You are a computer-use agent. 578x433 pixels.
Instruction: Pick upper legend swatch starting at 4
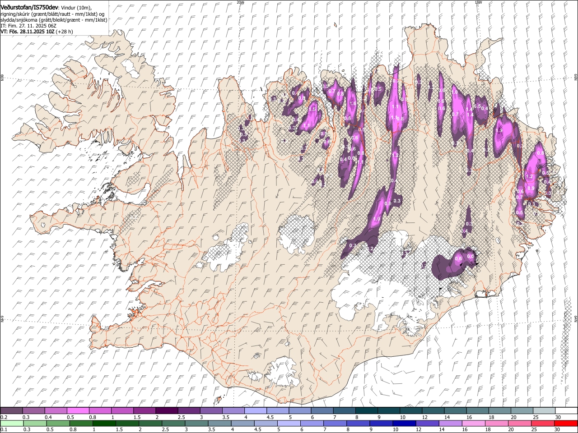coord(255,411)
